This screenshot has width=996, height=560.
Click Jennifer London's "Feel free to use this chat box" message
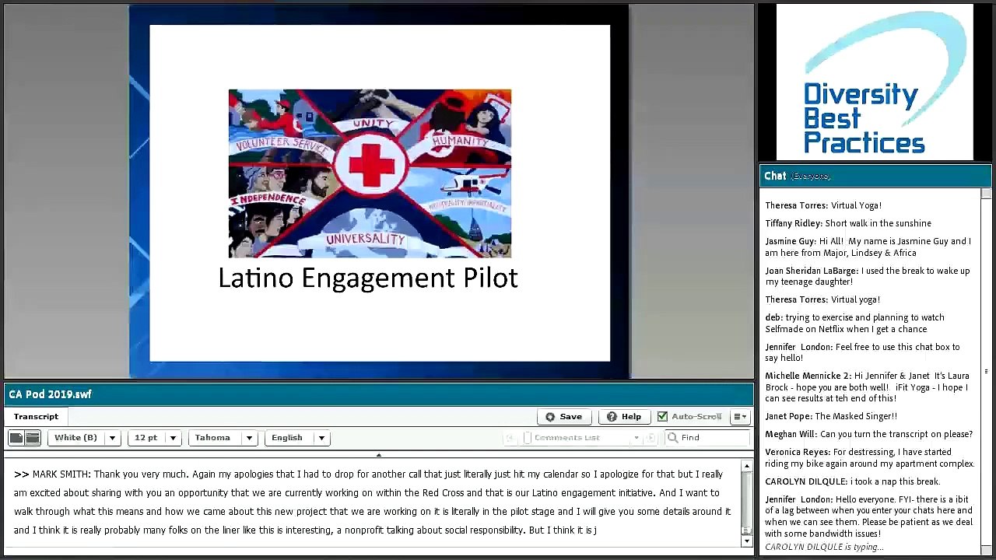(862, 352)
